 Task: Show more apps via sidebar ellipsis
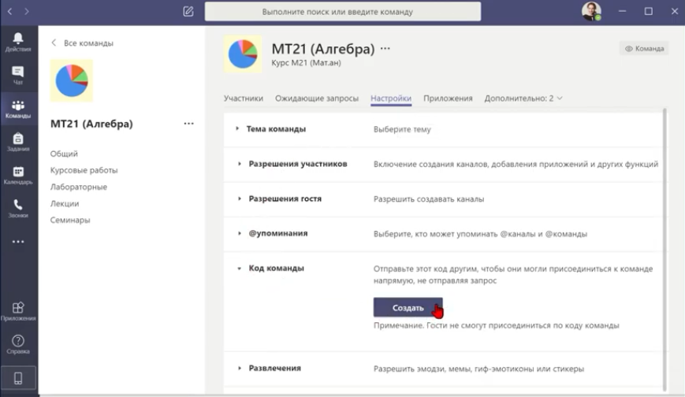tap(18, 242)
